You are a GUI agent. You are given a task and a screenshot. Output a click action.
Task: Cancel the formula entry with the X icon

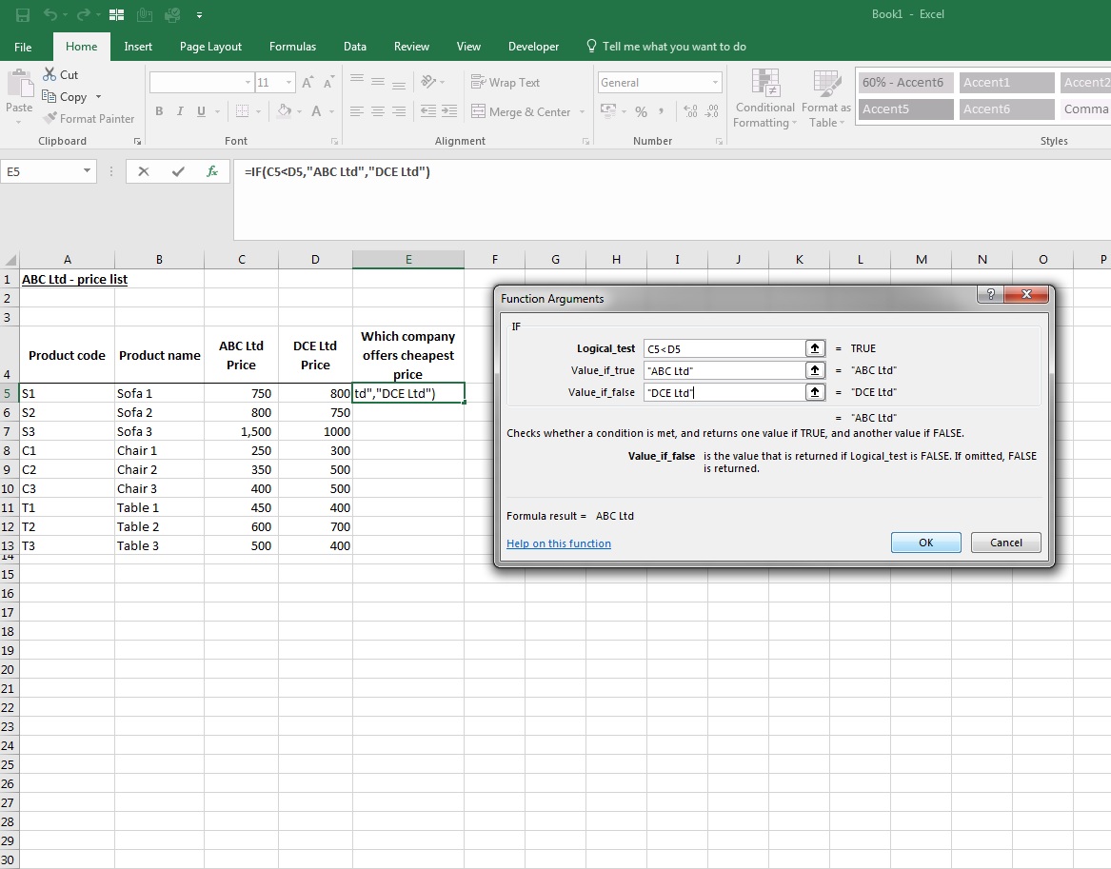pyautogui.click(x=144, y=171)
